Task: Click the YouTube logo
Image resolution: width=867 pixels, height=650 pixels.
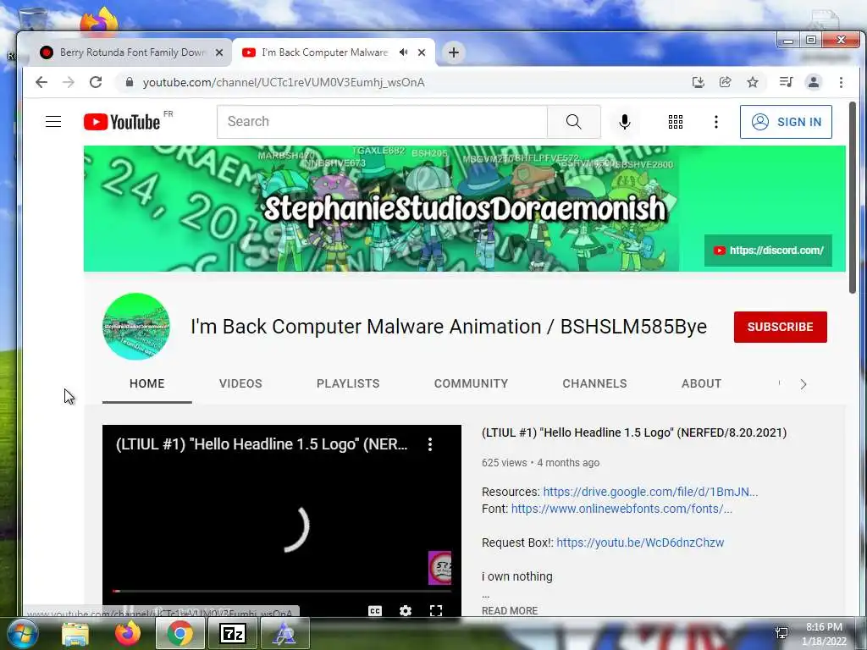Action: [x=122, y=122]
